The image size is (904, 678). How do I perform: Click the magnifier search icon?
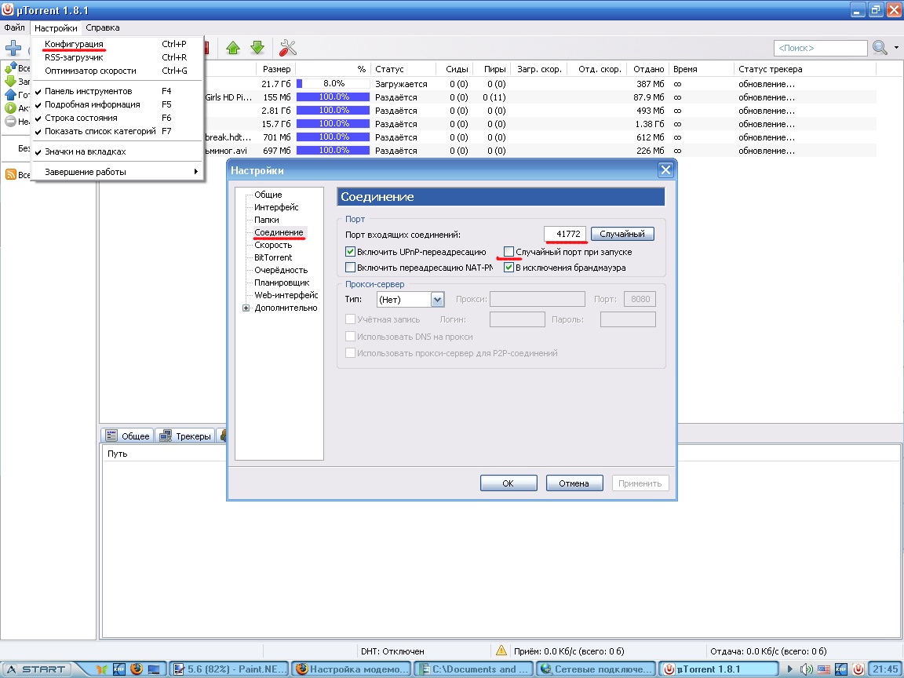[x=880, y=48]
